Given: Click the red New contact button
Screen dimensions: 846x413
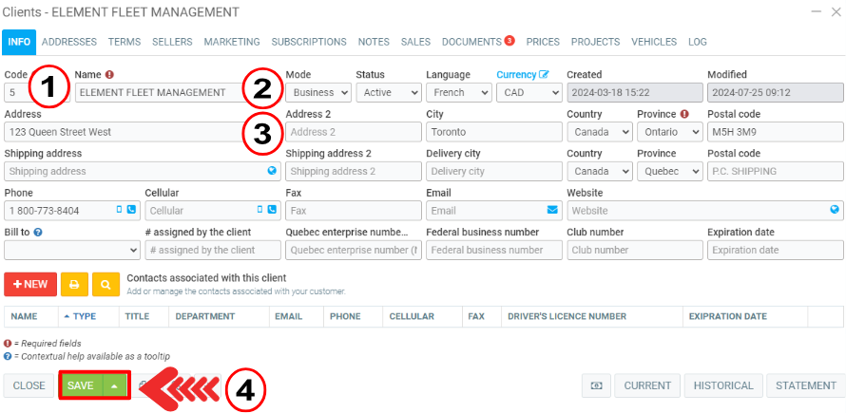Looking at the screenshot, I should click(x=29, y=284).
